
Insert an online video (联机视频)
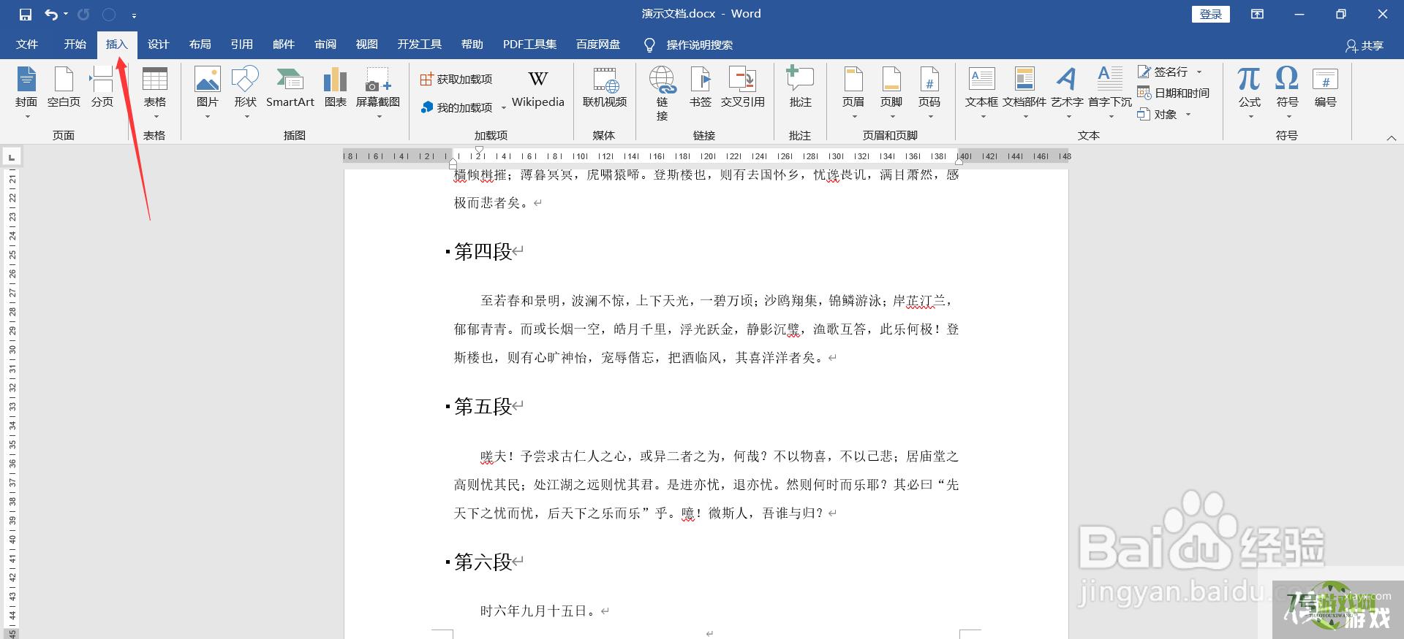pyautogui.click(x=605, y=88)
